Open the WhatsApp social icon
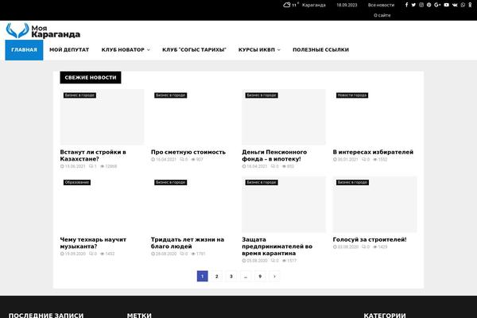 click(x=463, y=5)
